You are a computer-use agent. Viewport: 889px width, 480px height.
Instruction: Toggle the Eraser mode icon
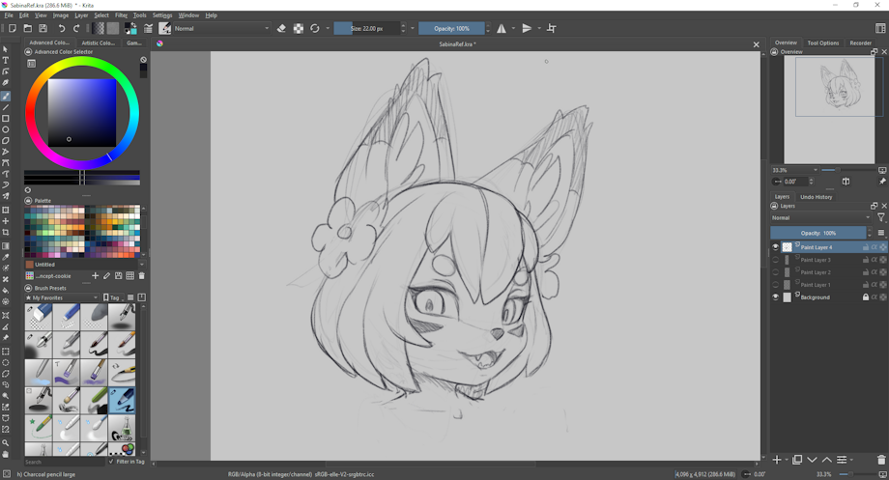pos(281,29)
